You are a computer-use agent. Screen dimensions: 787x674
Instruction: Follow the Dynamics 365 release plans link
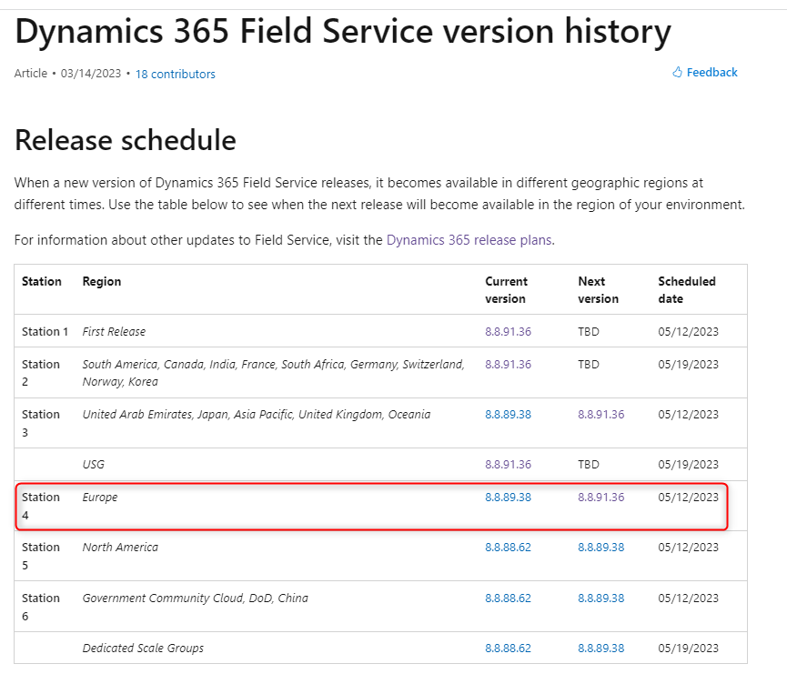click(x=469, y=240)
